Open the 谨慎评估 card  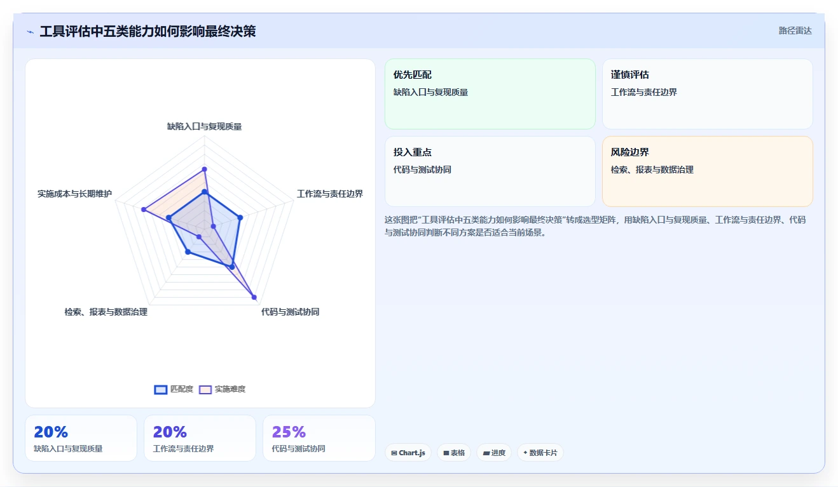point(708,94)
